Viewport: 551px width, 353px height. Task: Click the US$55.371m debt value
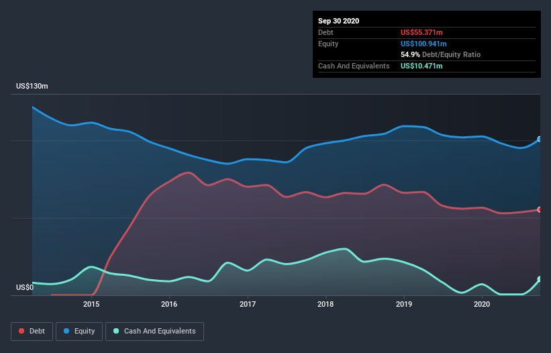421,32
